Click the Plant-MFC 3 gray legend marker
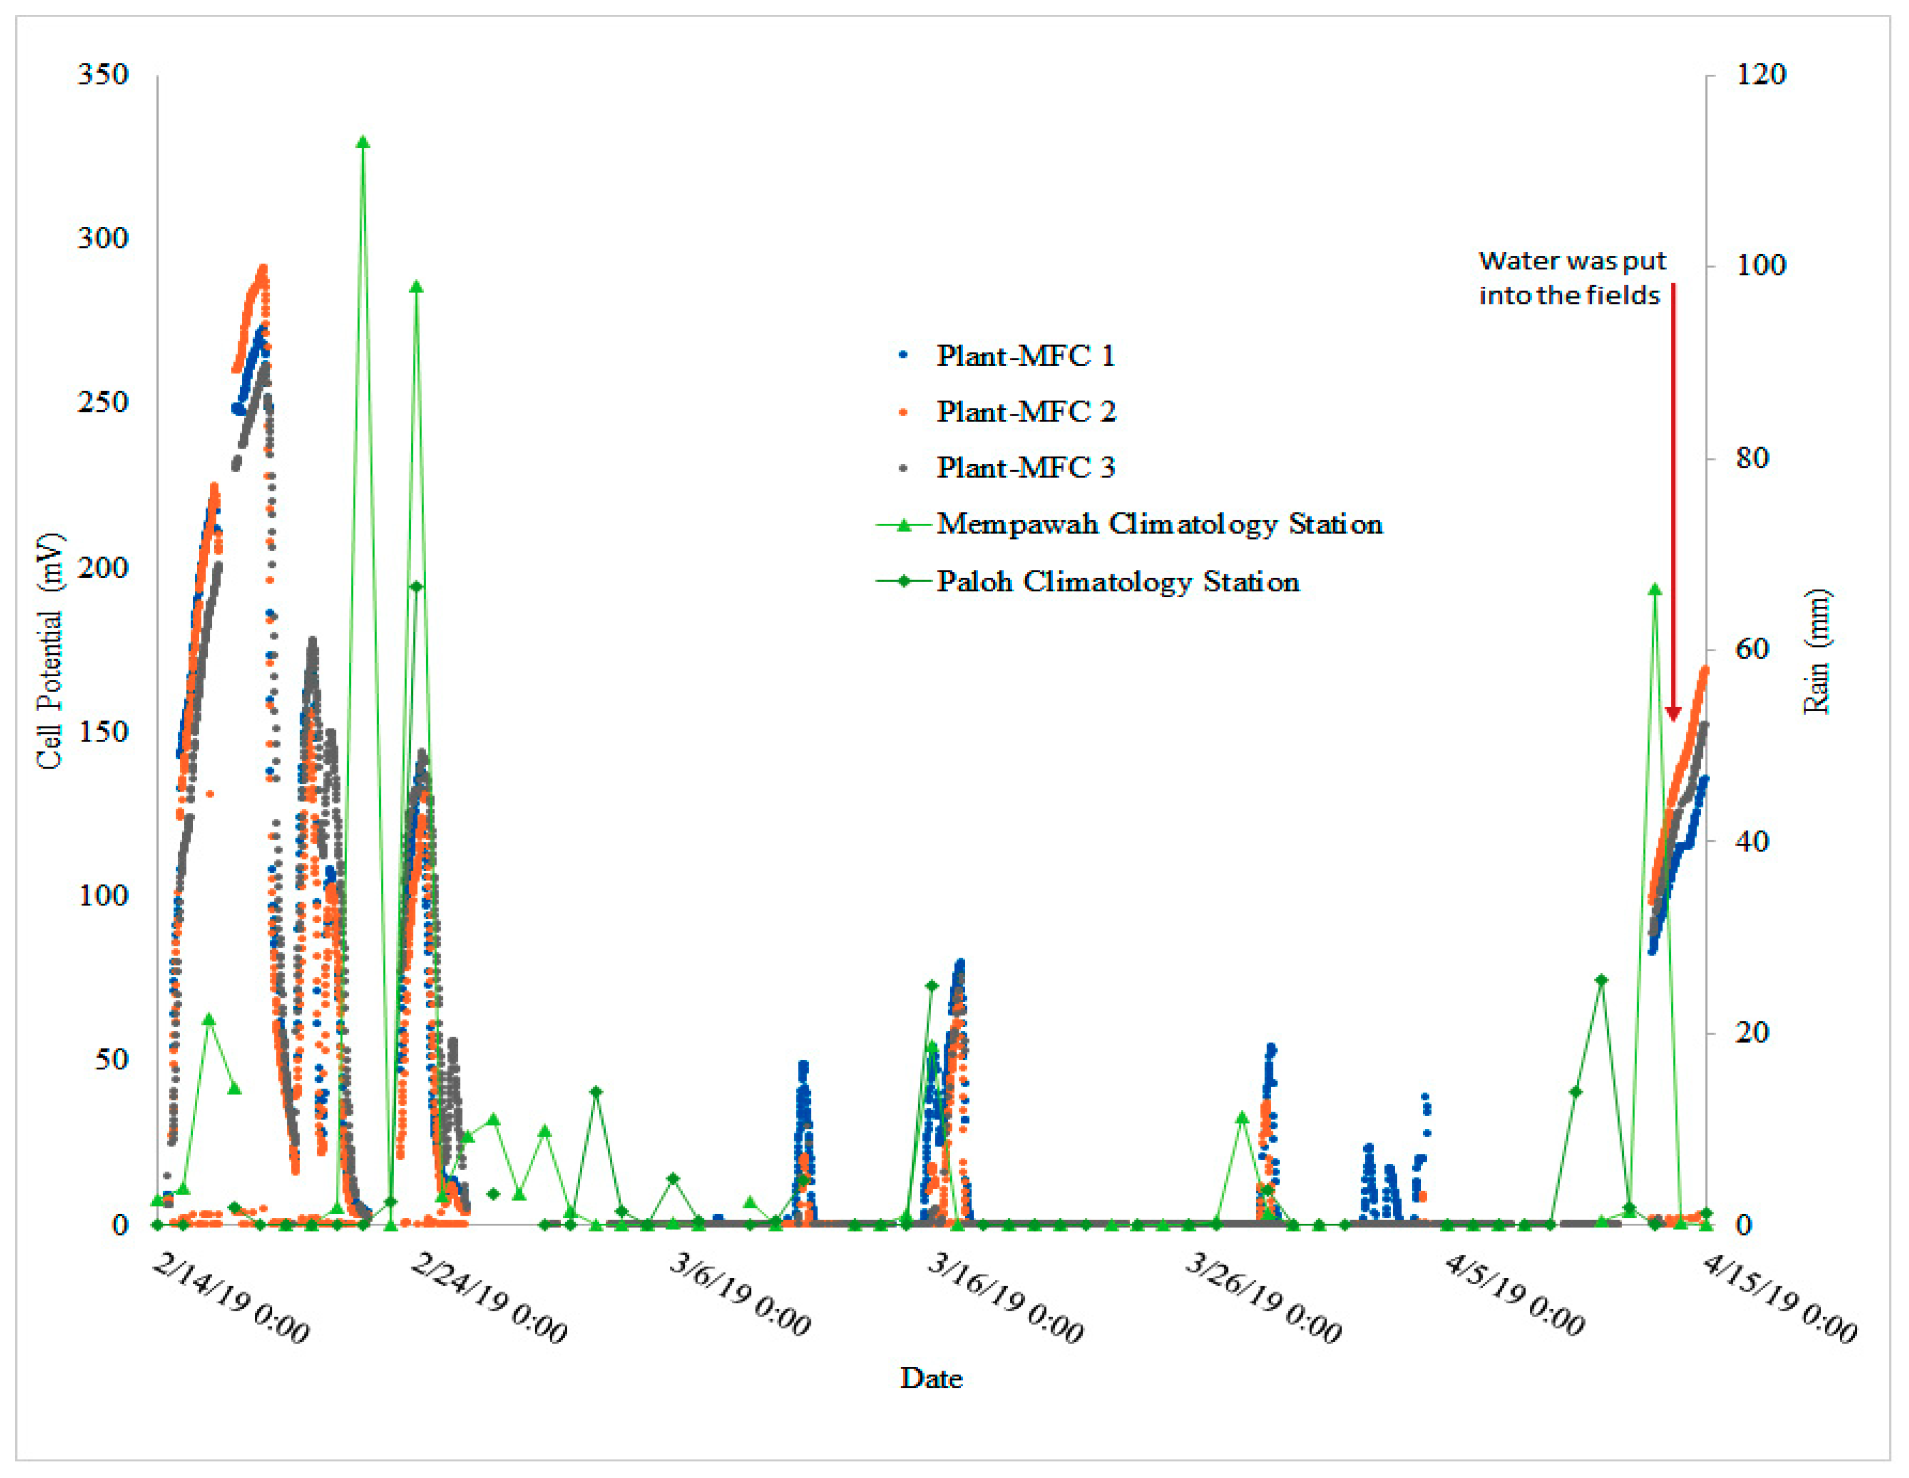1909x1478 pixels. point(903,467)
